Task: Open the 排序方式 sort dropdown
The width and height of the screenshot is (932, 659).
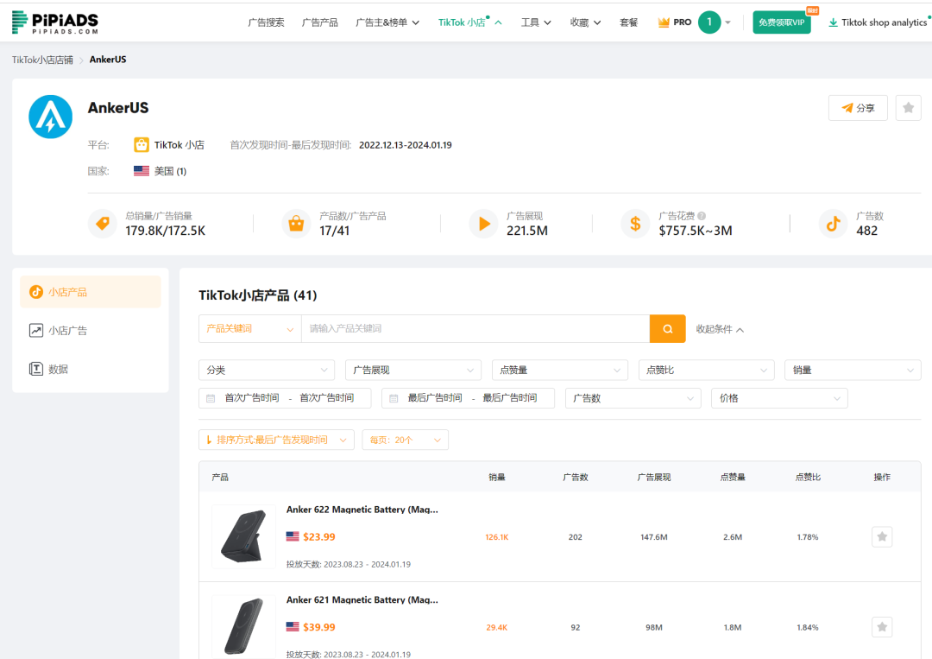Action: pos(276,440)
